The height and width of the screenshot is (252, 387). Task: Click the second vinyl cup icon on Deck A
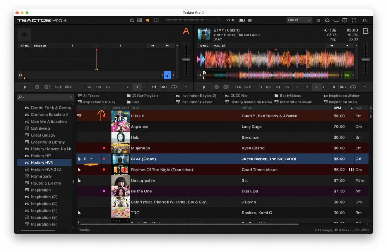tap(47, 87)
